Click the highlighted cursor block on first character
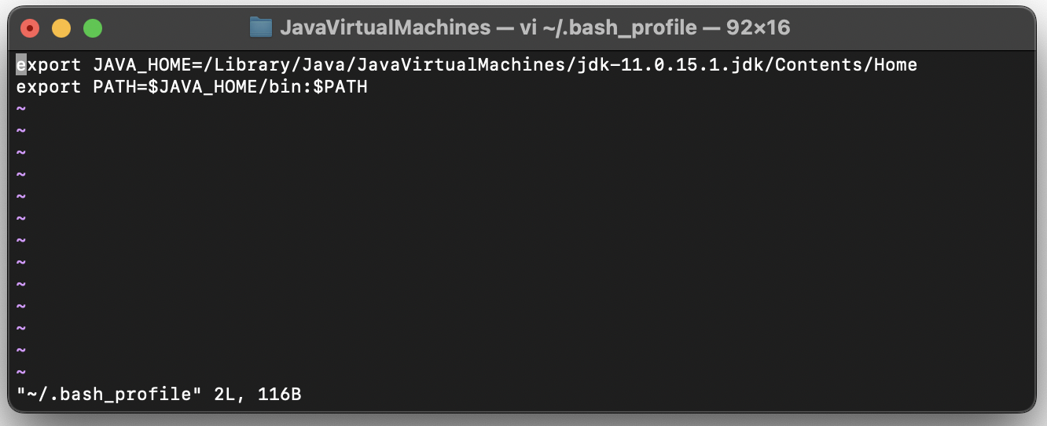The height and width of the screenshot is (426, 1047). click(x=21, y=64)
